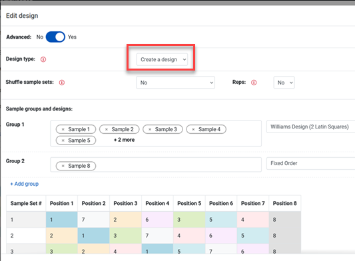Viewport: 355px width, 261px height.
Task: Open the Design type info icon
Action: coord(43,59)
